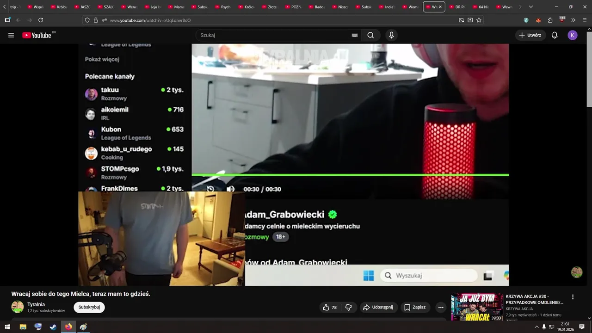Click the Firefox taskbar icon
The image size is (592, 333).
click(x=68, y=327)
